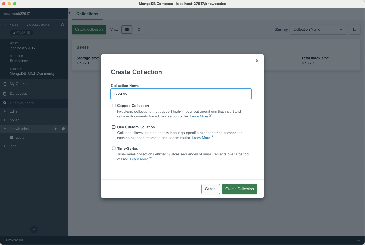Open the Collections tab
Screen dimensions: 365x245
coord(87,14)
